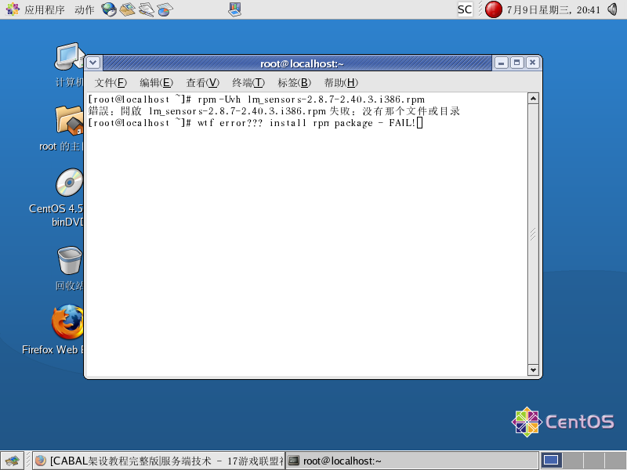Launch the email client from top panel
This screenshot has width=627, height=470.
(128, 9)
